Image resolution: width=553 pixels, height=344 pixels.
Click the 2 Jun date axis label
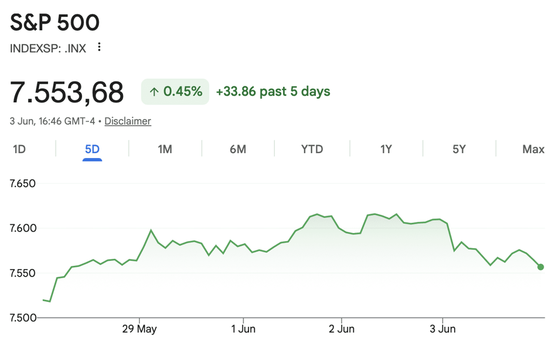(341, 329)
